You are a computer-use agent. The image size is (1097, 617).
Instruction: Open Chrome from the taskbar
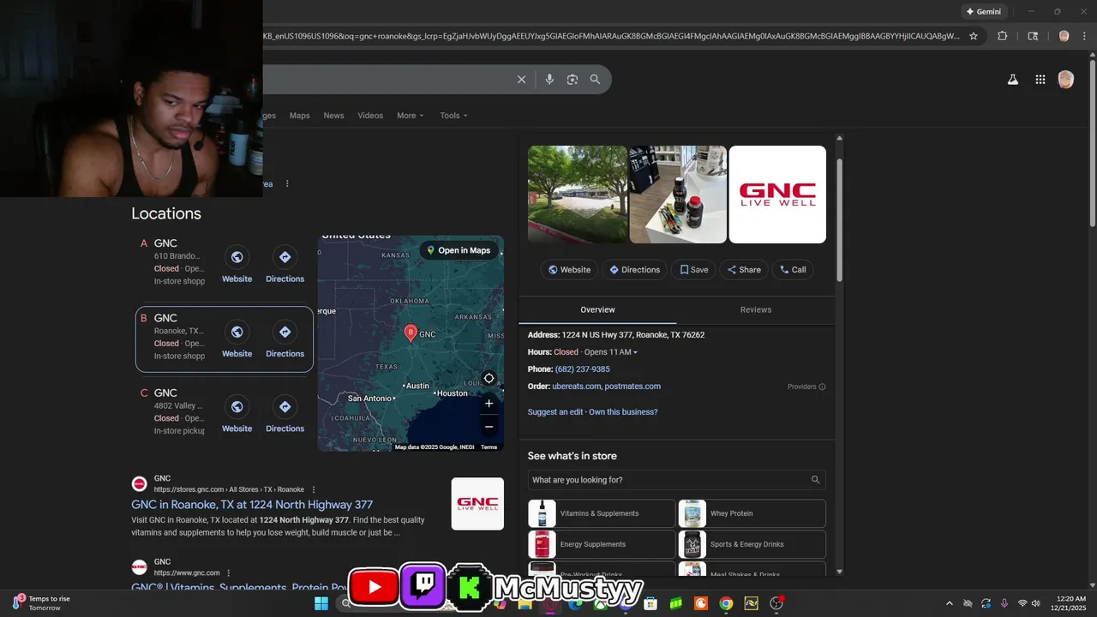pyautogui.click(x=726, y=603)
